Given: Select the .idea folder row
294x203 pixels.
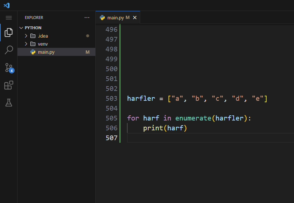Looking at the screenshot, I should pyautogui.click(x=57, y=36).
